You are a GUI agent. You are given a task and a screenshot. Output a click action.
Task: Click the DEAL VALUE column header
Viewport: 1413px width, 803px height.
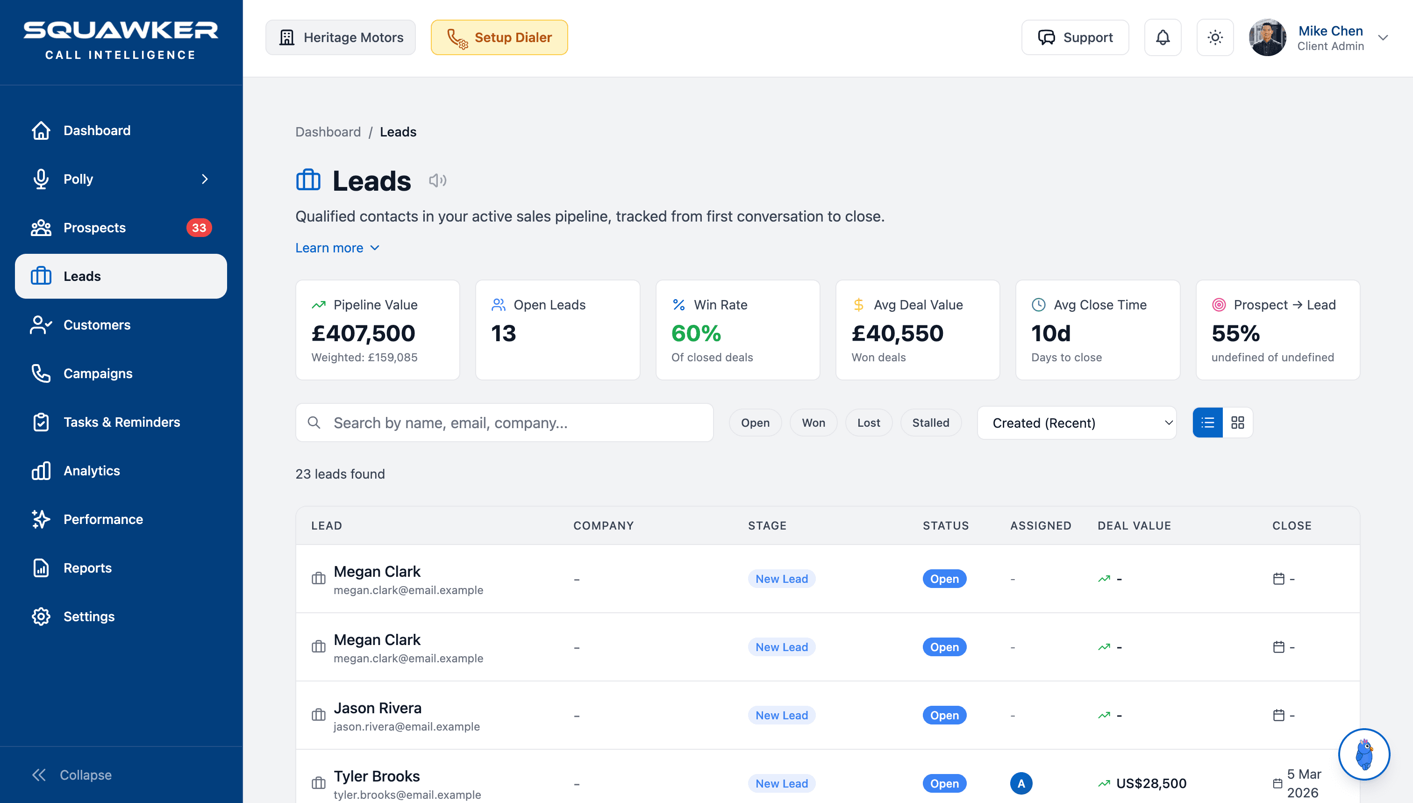coord(1134,525)
